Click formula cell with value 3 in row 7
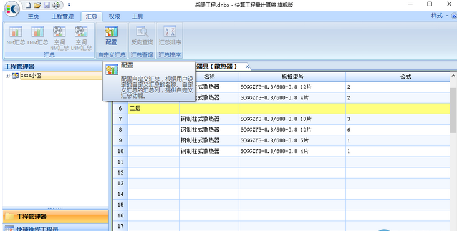This screenshot has height=231, width=457. tap(398, 119)
